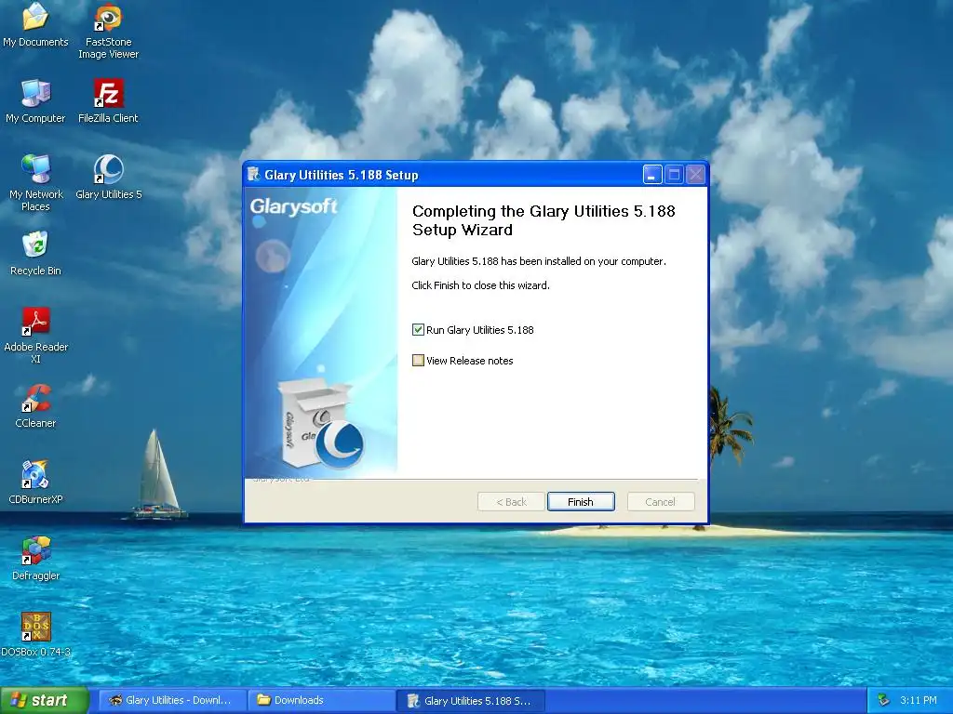Click the Completing Setup Wizard heading

click(544, 220)
